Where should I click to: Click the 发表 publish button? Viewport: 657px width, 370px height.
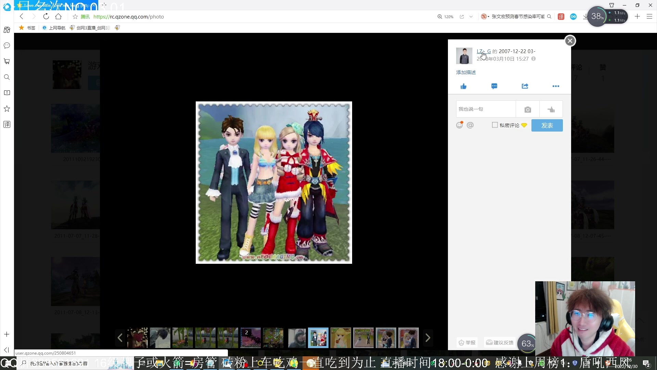(x=547, y=125)
